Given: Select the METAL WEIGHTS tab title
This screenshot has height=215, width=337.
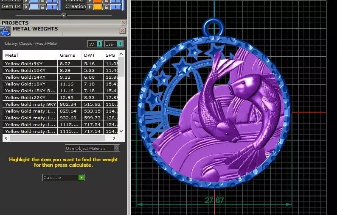Looking at the screenshot, I should pyautogui.click(x=35, y=29).
